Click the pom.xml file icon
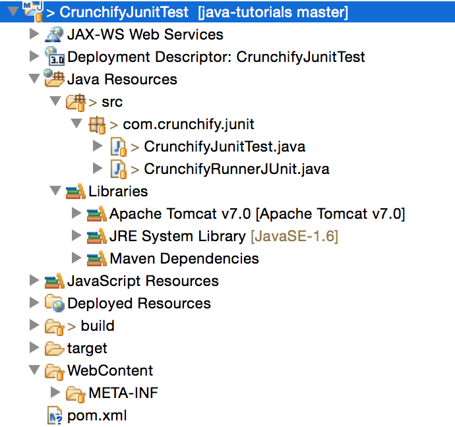The width and height of the screenshot is (455, 427). click(54, 415)
